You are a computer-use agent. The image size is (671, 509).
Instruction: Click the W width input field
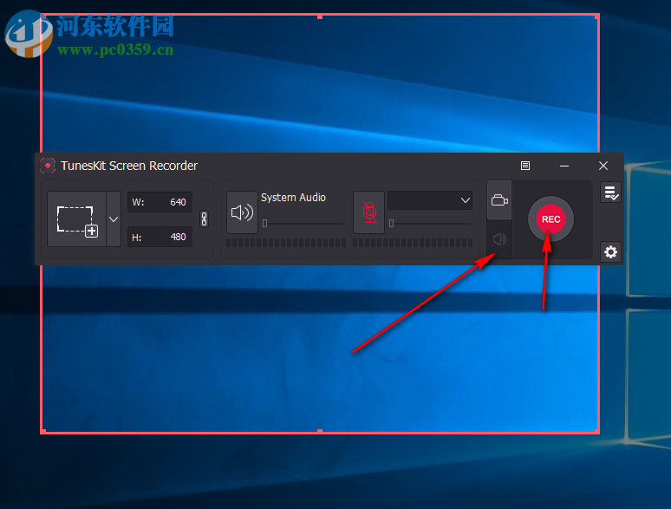pos(160,202)
